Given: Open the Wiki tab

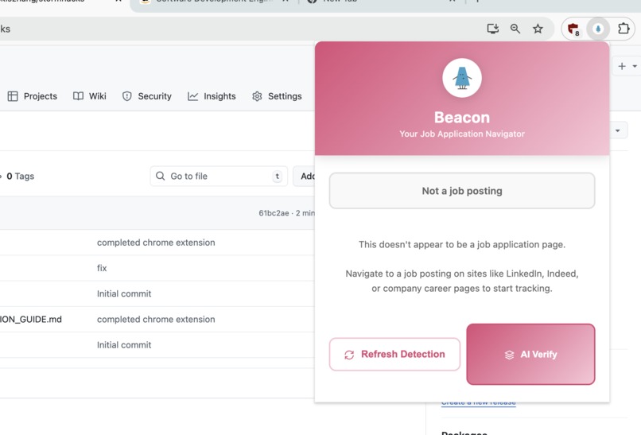Looking at the screenshot, I should (90, 96).
